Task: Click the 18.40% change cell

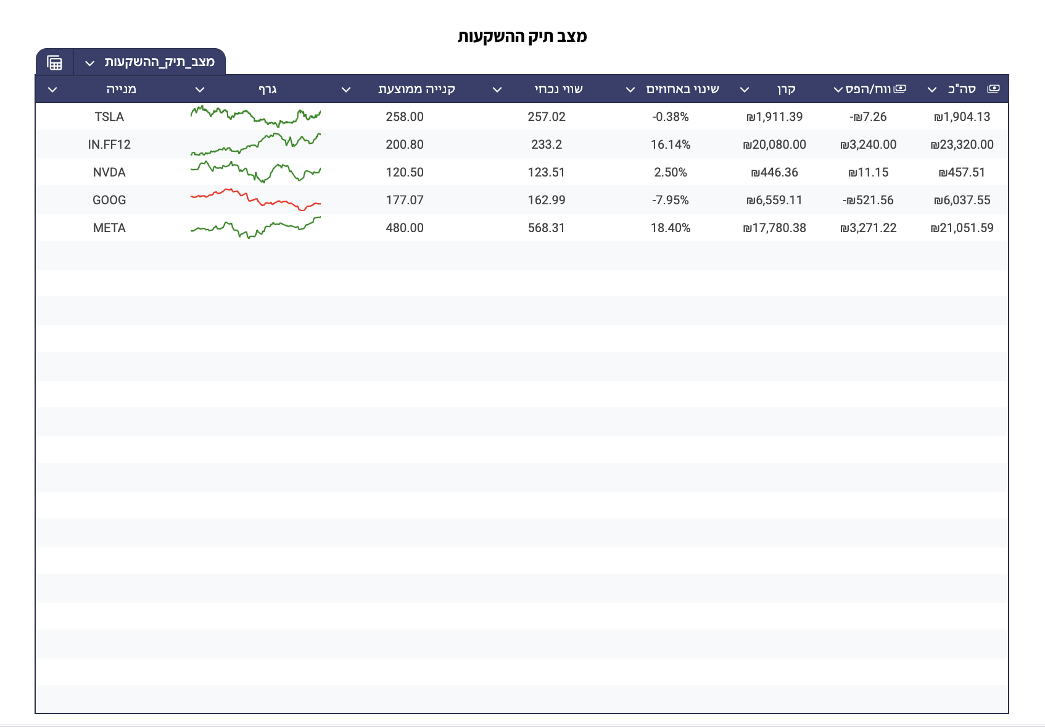Action: pos(671,228)
